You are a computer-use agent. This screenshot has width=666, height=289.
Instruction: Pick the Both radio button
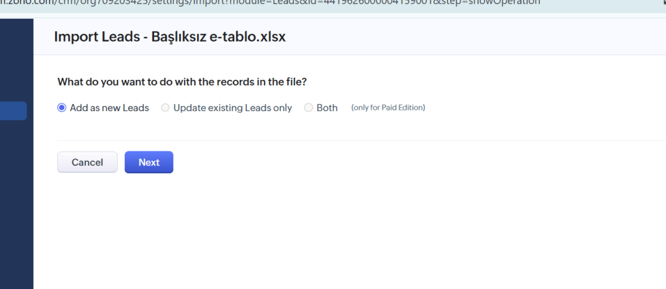tap(308, 108)
